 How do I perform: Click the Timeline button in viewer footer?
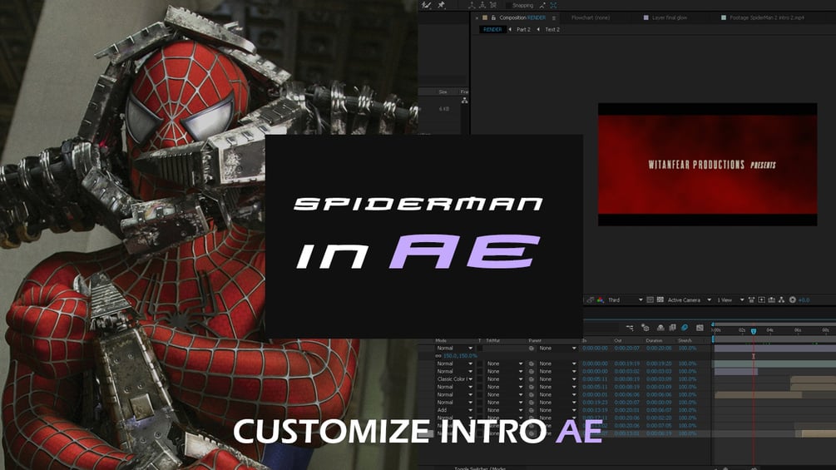(x=771, y=300)
